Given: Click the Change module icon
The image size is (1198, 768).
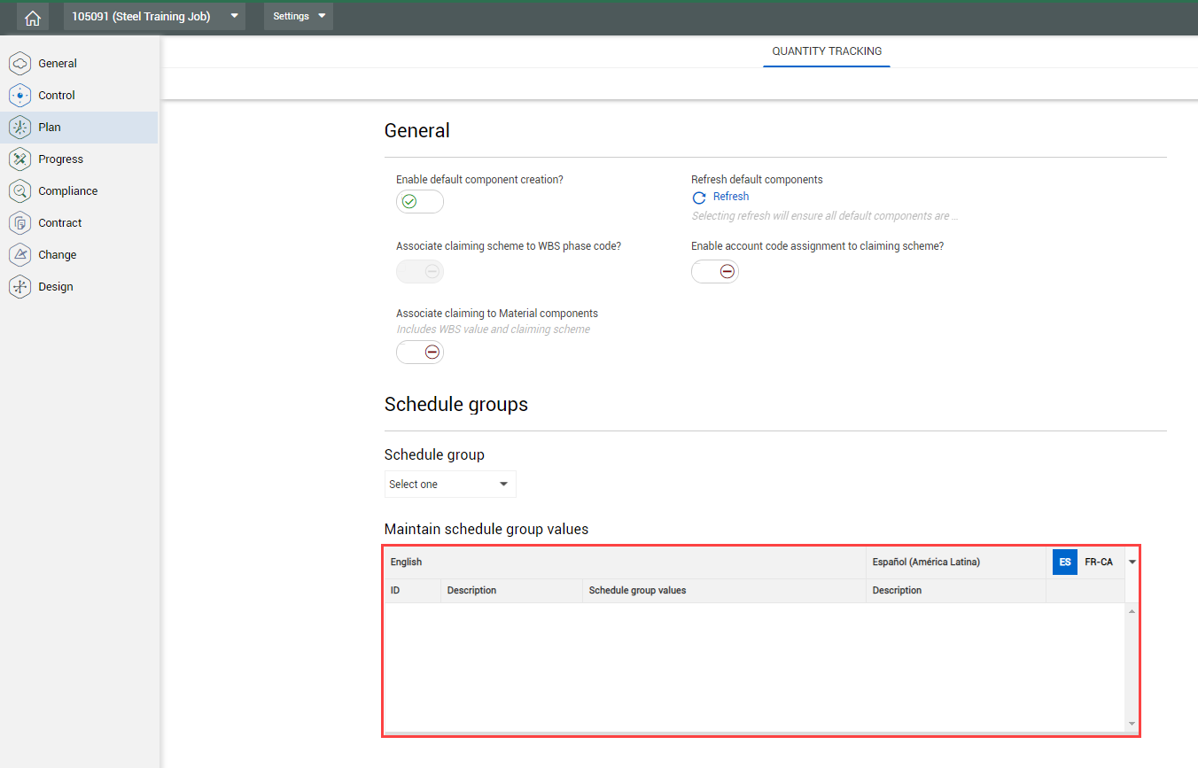Looking at the screenshot, I should pos(19,255).
